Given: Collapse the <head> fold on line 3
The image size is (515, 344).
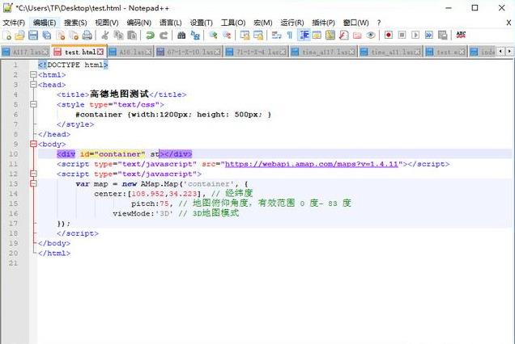Looking at the screenshot, I should (33, 85).
